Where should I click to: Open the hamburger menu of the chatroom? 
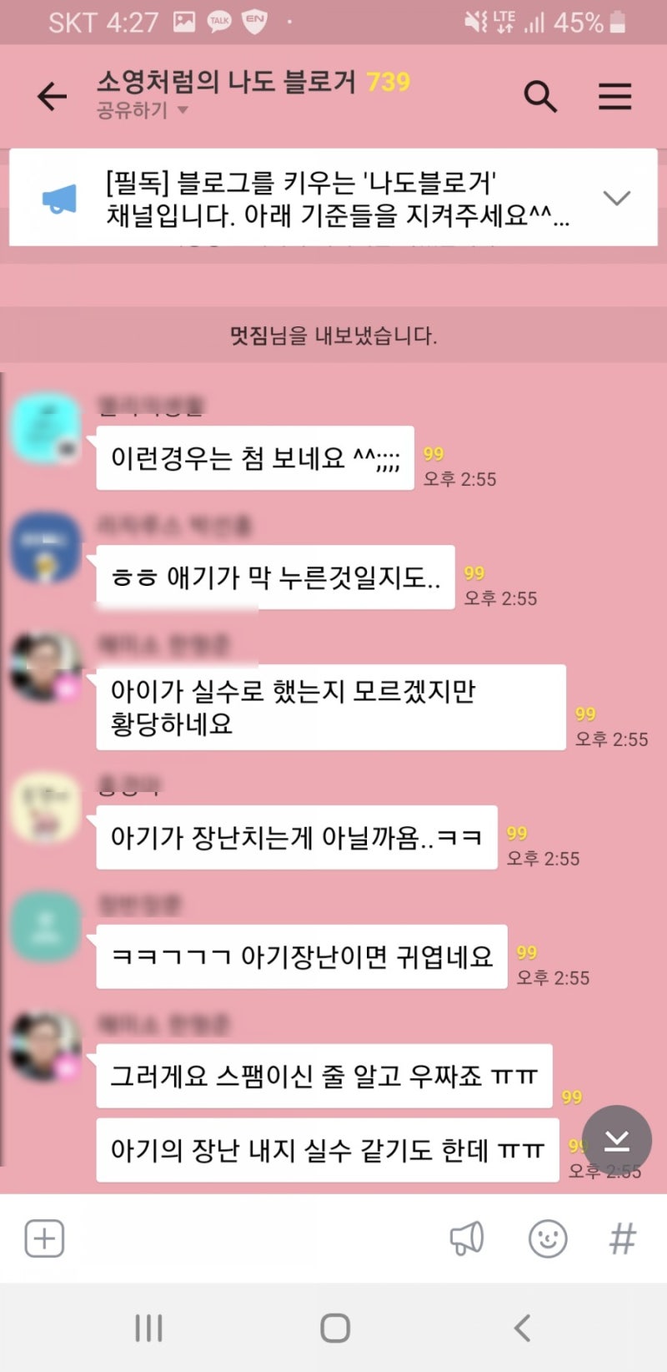click(614, 97)
